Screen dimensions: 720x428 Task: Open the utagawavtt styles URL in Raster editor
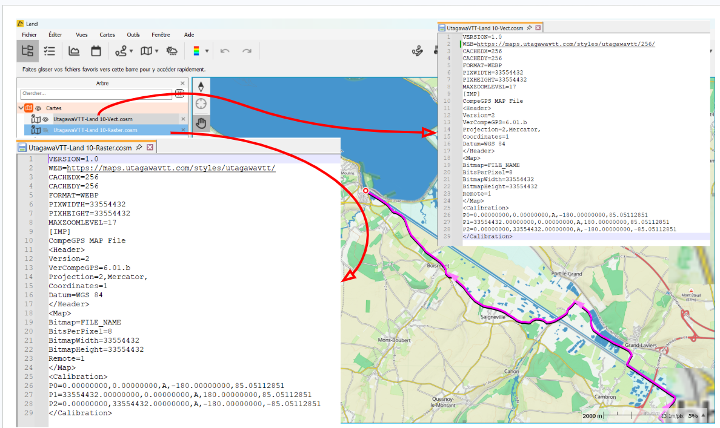point(171,168)
